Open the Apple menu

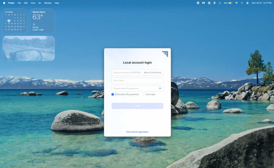point(4,3)
